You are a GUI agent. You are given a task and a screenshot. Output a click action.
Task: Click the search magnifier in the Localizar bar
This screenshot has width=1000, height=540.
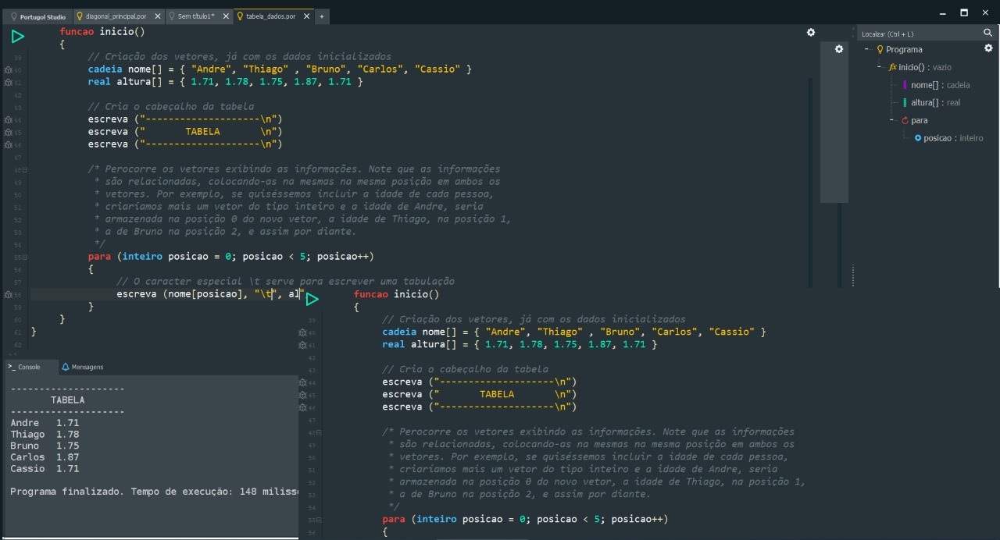pyautogui.click(x=989, y=33)
